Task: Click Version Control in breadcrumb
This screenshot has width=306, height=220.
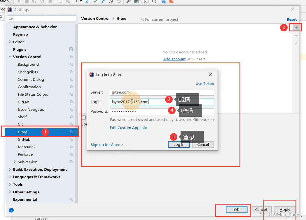Action: click(x=95, y=19)
